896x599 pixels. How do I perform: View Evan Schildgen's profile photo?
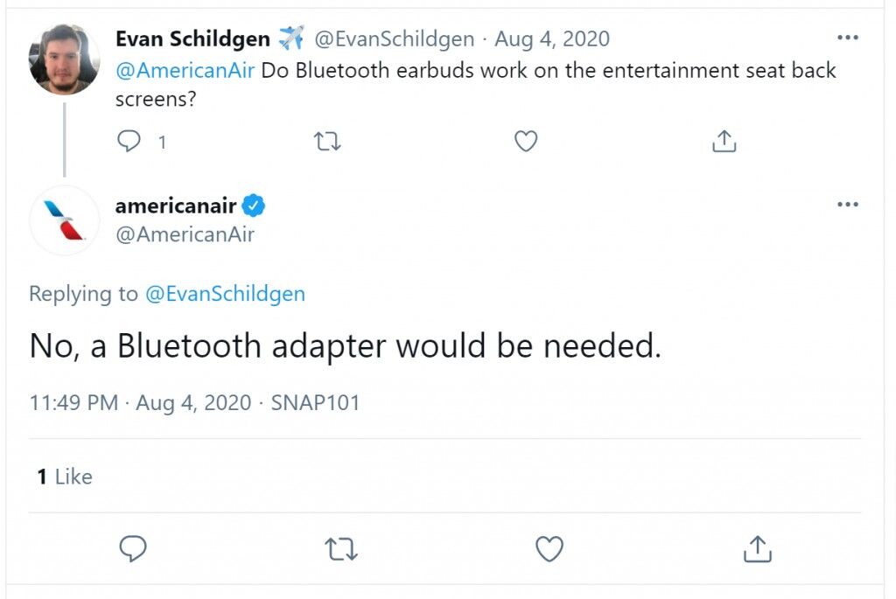point(64,59)
